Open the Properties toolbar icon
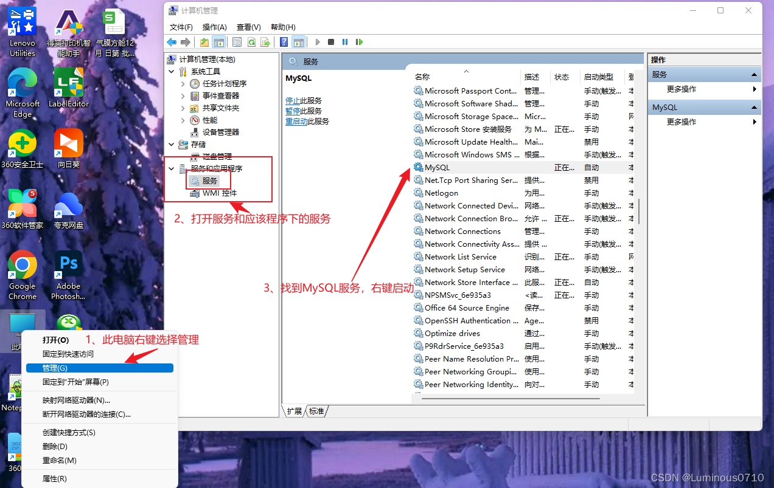774x488 pixels. [237, 42]
